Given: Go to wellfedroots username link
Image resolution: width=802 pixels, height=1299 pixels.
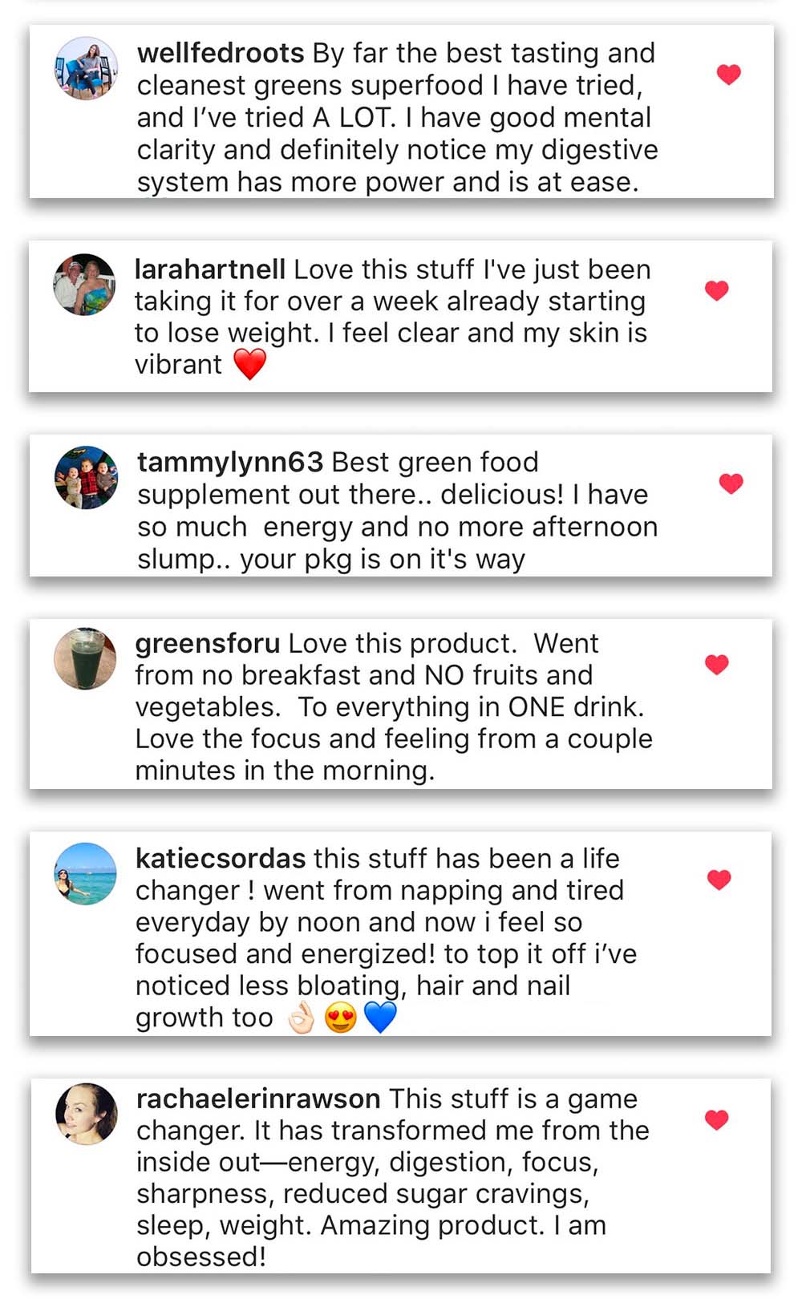Looking at the screenshot, I should click(221, 53).
